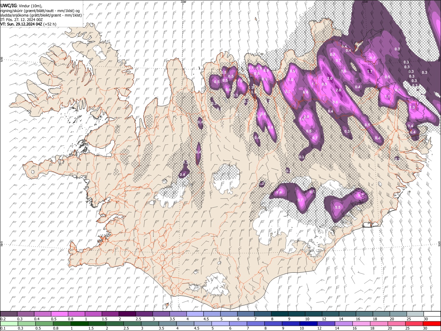Click the dark green 1 swatch in the rain scale
This screenshot has width=441, height=331.
pyautogui.click(x=79, y=323)
